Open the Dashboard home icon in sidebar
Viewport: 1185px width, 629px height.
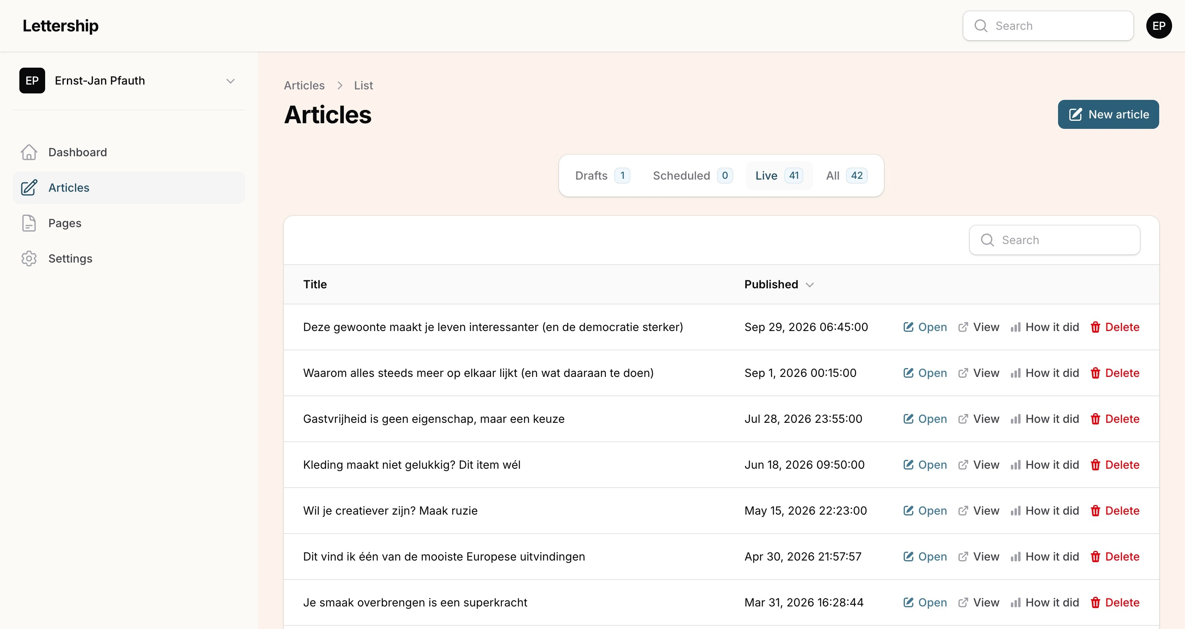pyautogui.click(x=29, y=152)
